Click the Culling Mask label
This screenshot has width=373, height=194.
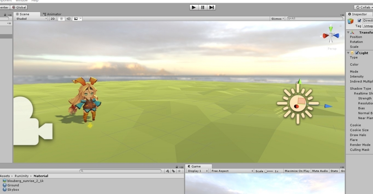pyautogui.click(x=360, y=150)
